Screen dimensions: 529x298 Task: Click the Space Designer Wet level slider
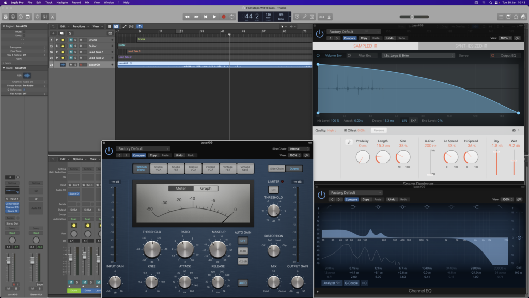[514, 163]
